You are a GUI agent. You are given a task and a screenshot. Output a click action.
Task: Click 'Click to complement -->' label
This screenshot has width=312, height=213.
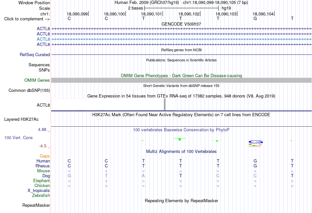point(27,19)
